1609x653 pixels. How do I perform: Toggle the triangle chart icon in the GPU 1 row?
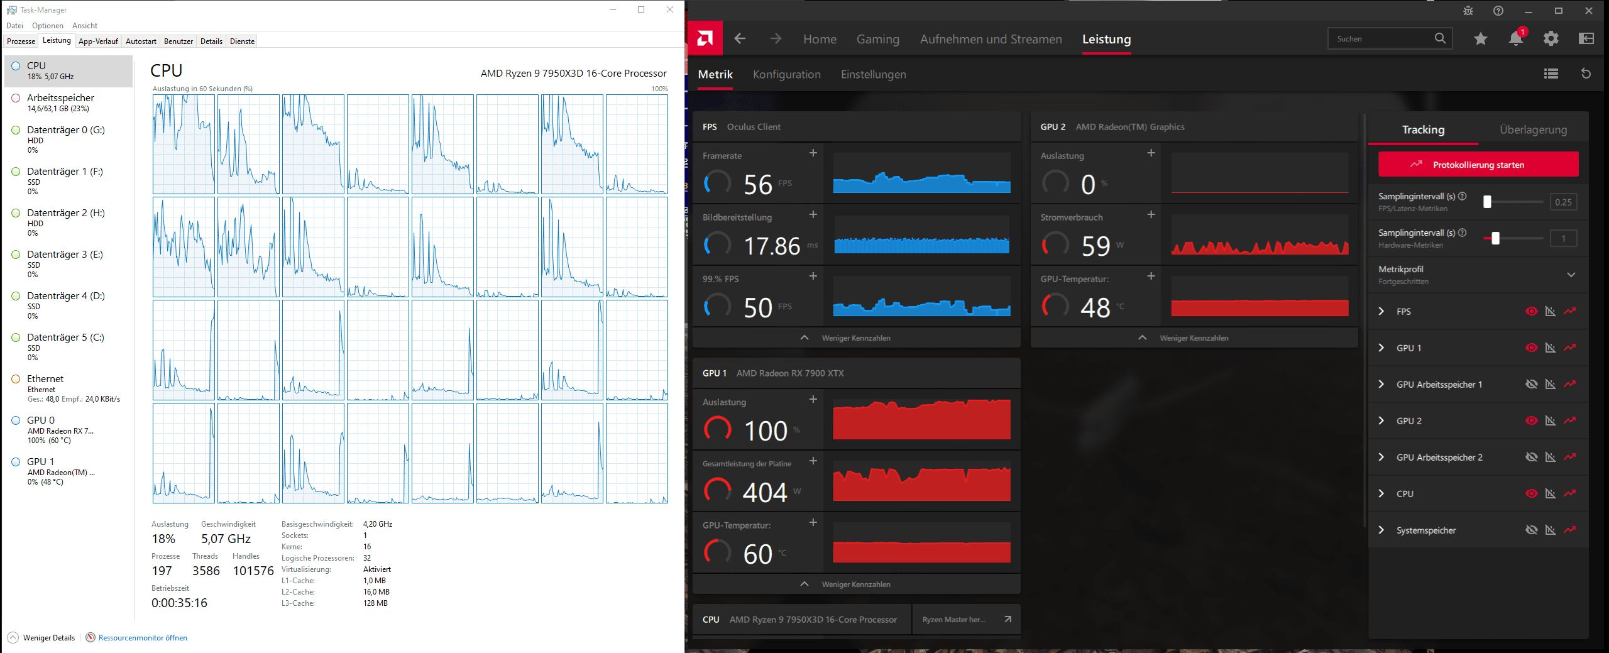tap(1551, 348)
